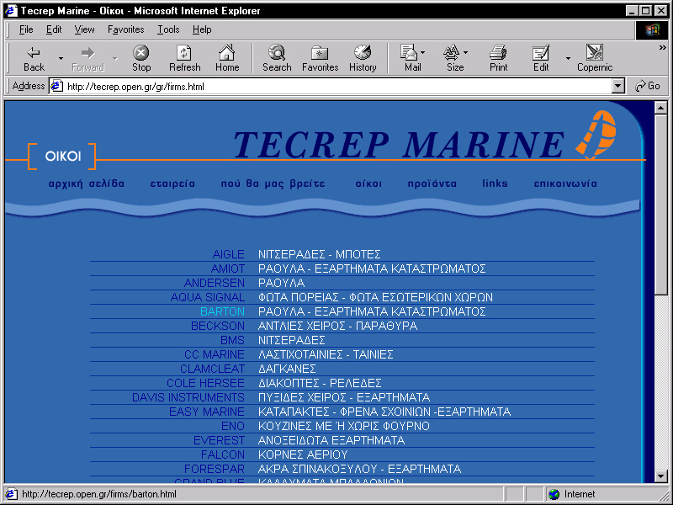Open the Help menu
The height and width of the screenshot is (505, 673).
(202, 29)
